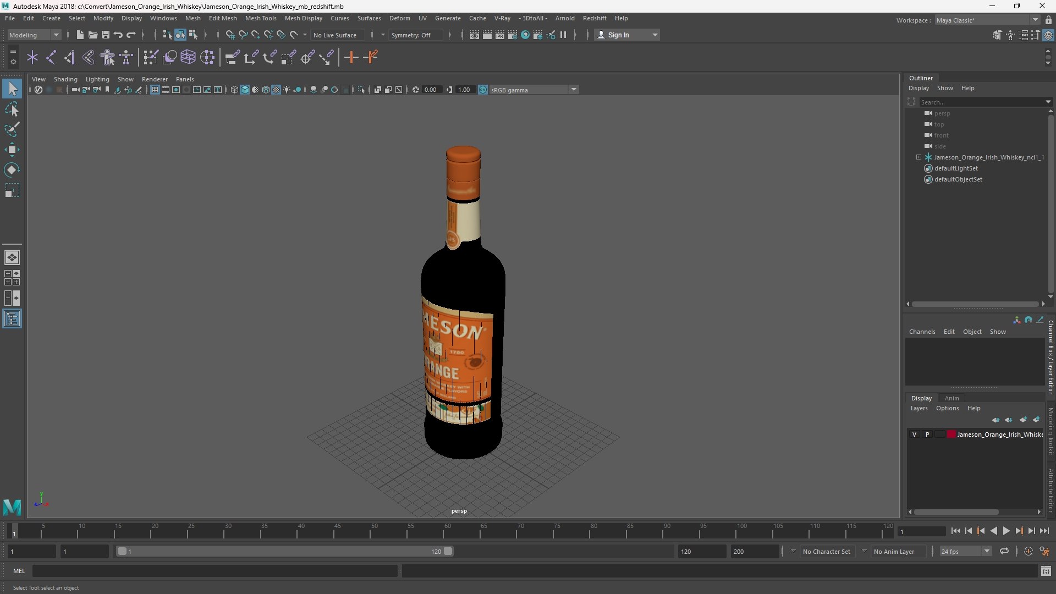Click the Open Scene folder icon
1056x594 pixels.
(92, 35)
